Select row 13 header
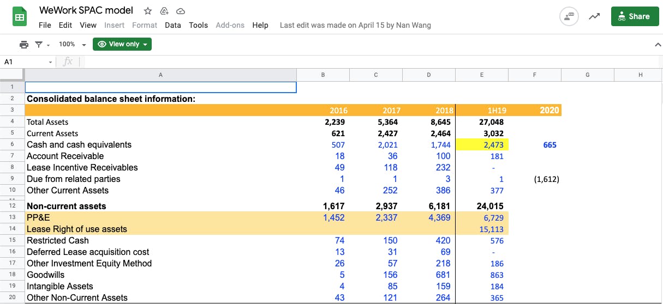The height and width of the screenshot is (304, 663). coord(12,217)
